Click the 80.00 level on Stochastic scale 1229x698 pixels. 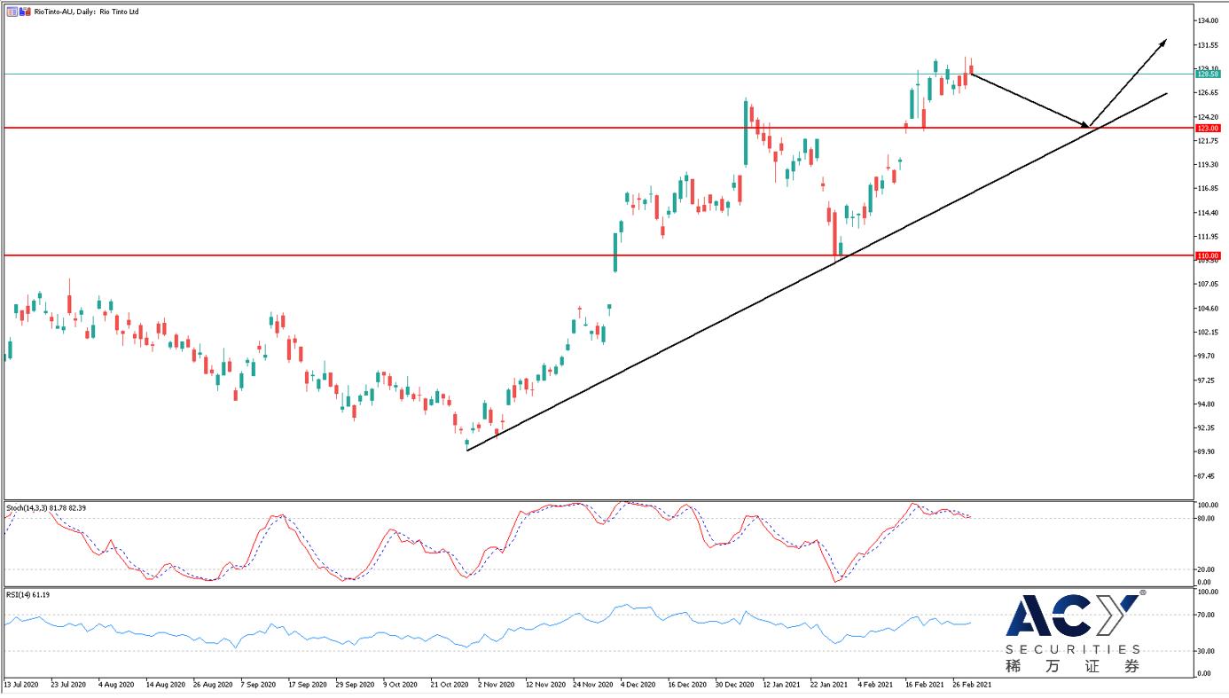(x=1207, y=518)
